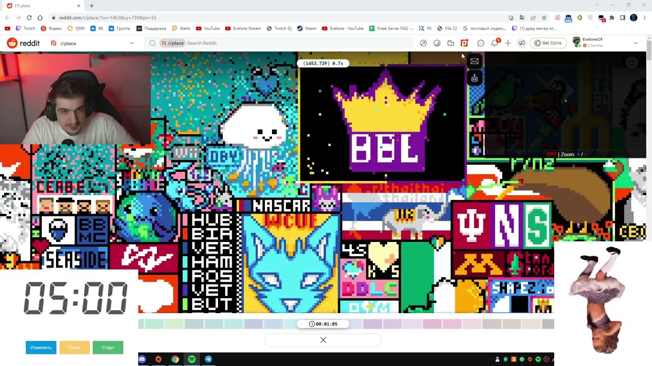Viewport: 652px width, 366px height.
Task: Click translate page icon in address bar
Action: pos(522,18)
